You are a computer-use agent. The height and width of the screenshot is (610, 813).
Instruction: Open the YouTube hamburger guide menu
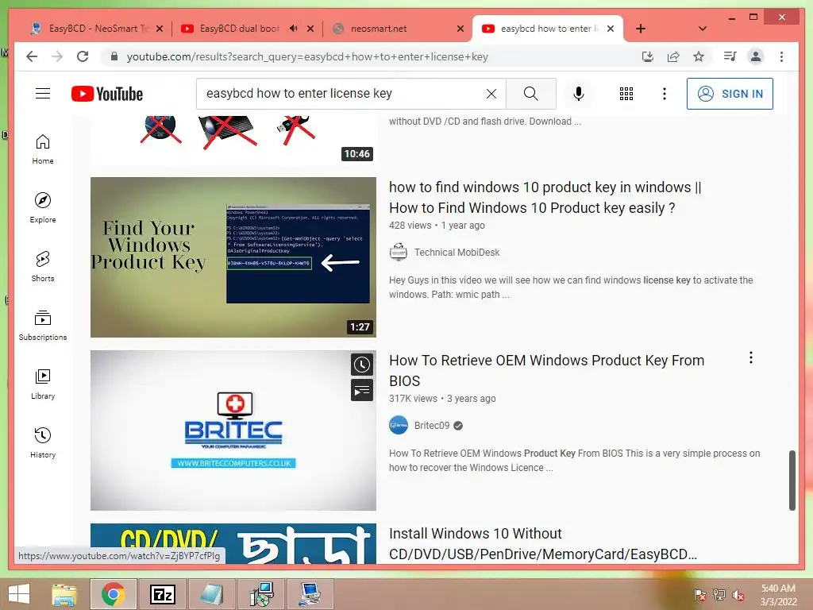[43, 94]
